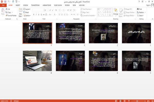
Task: Switch to the TRANSITIONS tab
Action: (x=35, y=5)
